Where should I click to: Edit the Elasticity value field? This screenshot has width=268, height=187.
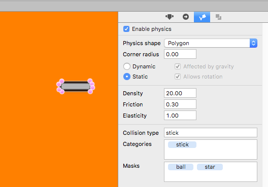tap(180, 116)
